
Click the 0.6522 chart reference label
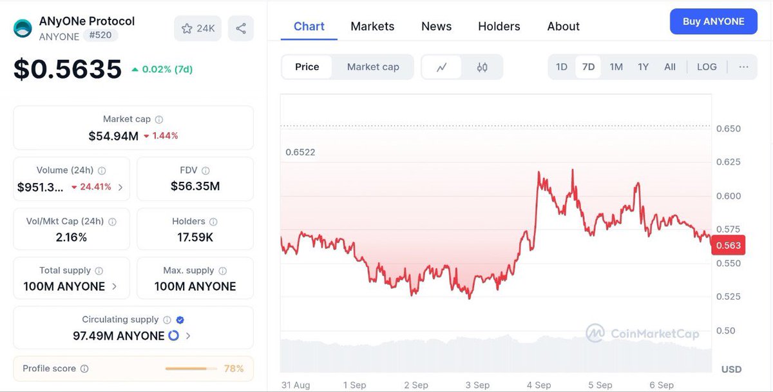300,152
